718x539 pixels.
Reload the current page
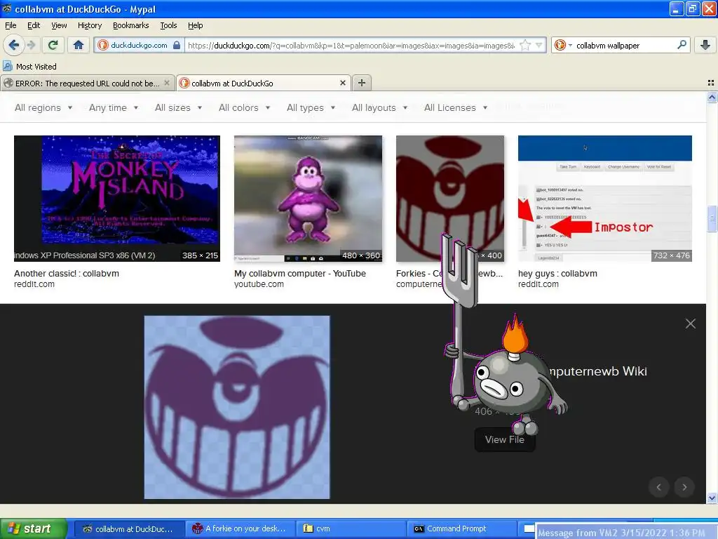[53, 45]
